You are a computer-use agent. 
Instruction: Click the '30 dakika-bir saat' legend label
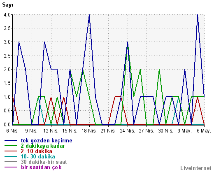(44, 162)
